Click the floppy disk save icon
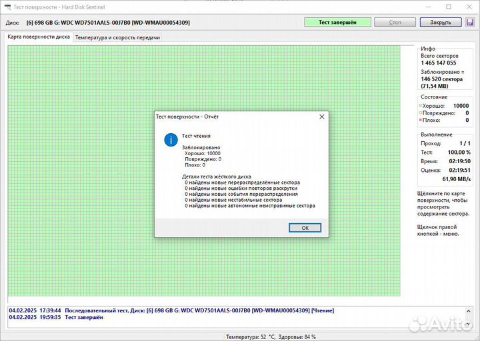Viewport: 480px width, 341px height. (x=469, y=23)
